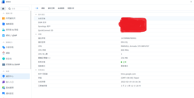Select serial number 1470MNN780901
This screenshot has height=98, width=194.
(129, 38)
